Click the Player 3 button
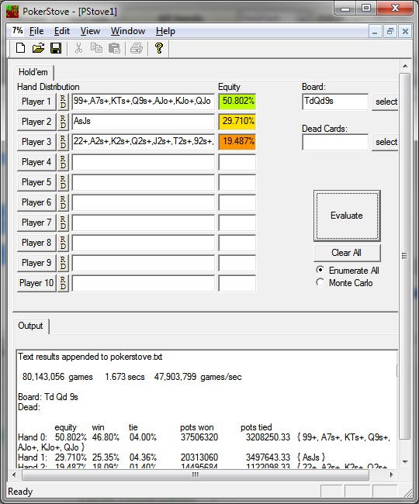419x504 pixels. tap(36, 142)
